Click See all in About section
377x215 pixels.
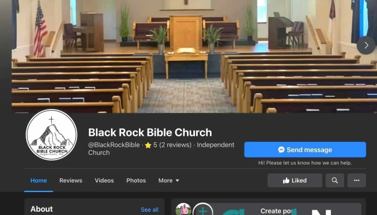pos(150,210)
